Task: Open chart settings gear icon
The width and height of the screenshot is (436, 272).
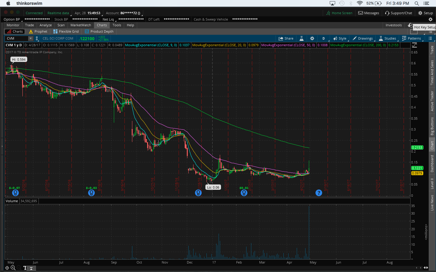Action: [312, 38]
